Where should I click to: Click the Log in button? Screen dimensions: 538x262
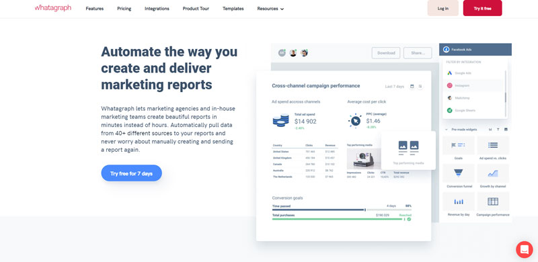coord(443,8)
